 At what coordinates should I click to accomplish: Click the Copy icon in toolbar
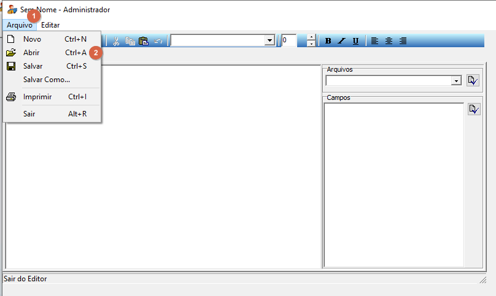pyautogui.click(x=130, y=41)
